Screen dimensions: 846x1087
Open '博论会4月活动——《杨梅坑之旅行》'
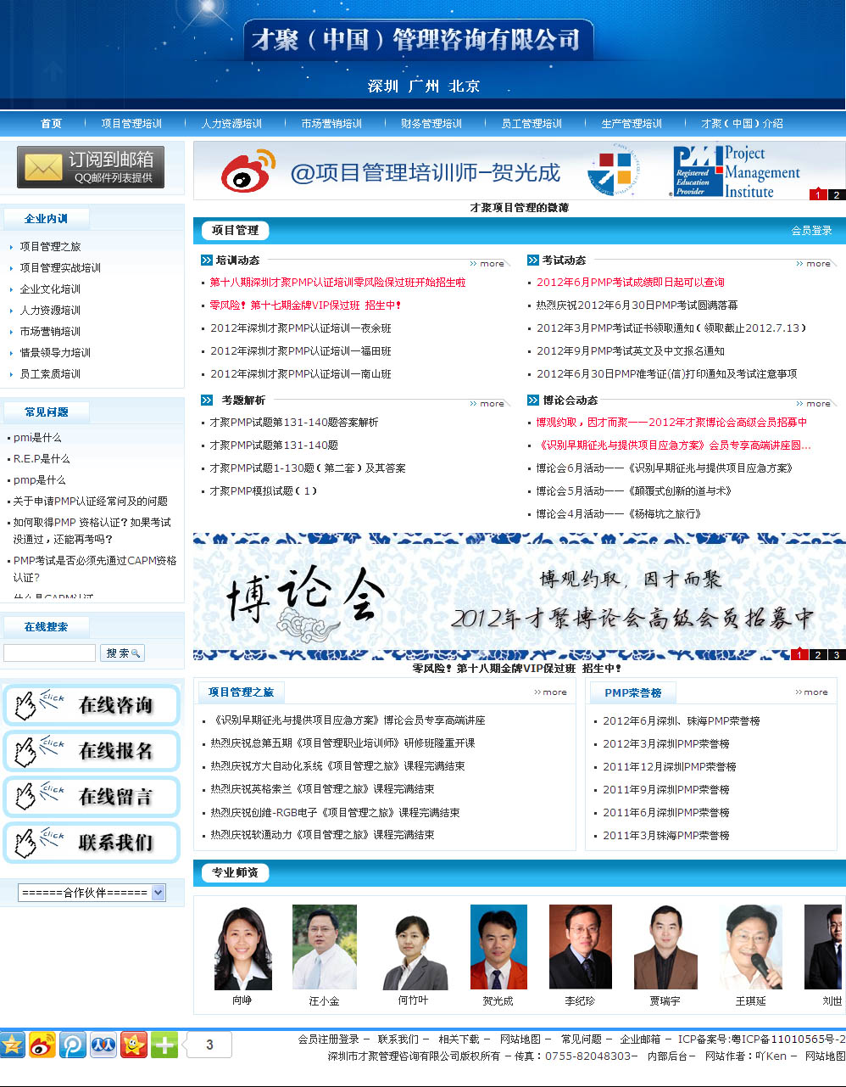(x=619, y=514)
